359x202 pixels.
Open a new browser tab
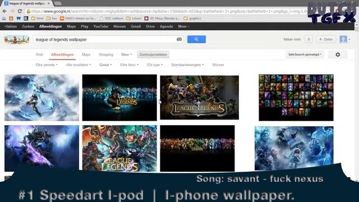[x=58, y=3]
